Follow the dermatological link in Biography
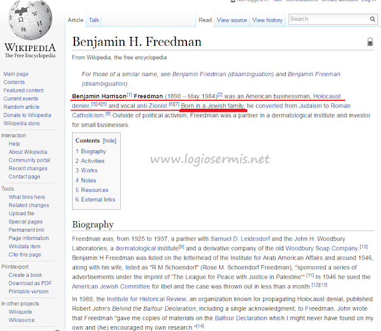The height and width of the screenshot is (331, 381). [x=135, y=248]
